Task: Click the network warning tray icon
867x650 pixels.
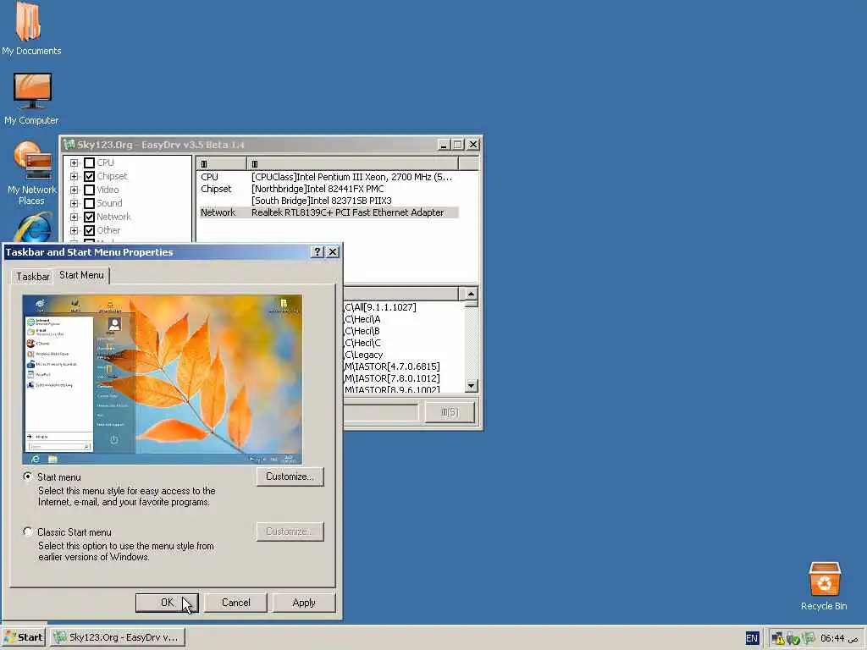Action: tap(777, 638)
